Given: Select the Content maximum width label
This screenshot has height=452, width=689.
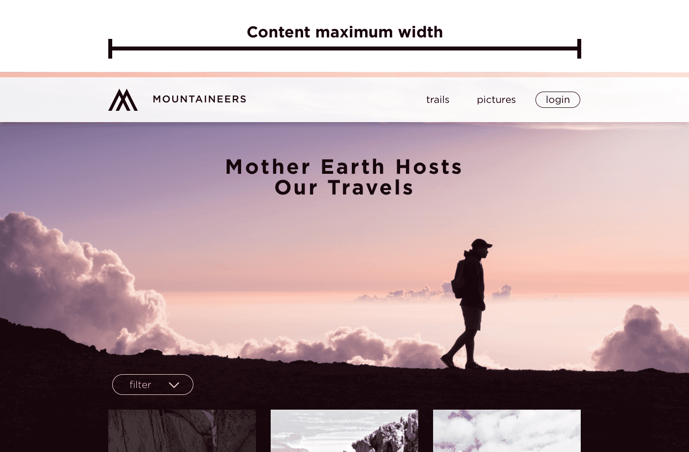Looking at the screenshot, I should coord(344,32).
